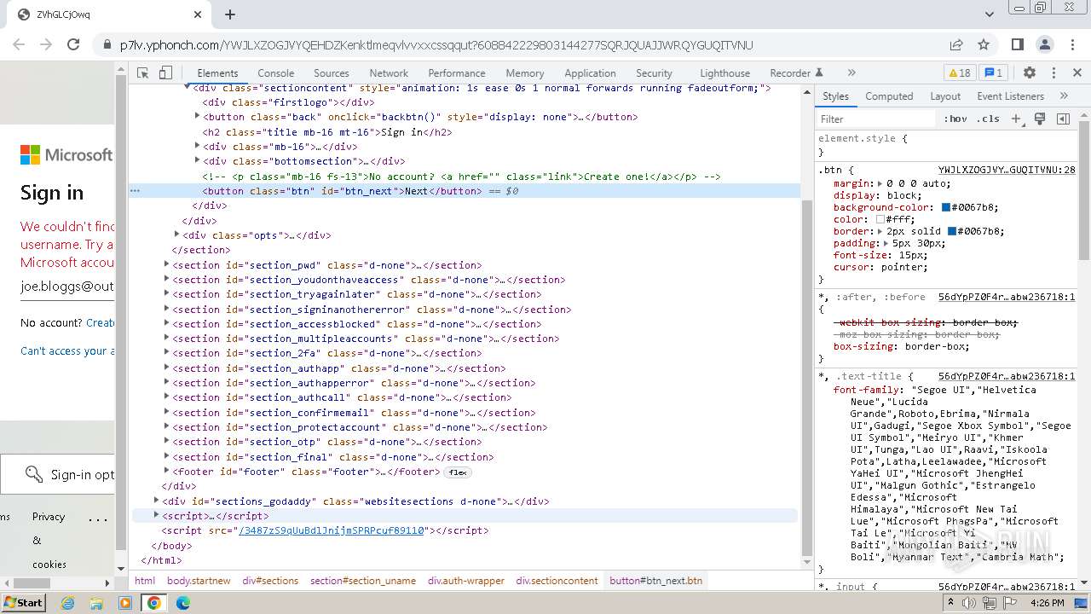Open a new browser tab
Viewport: 1091px width, 614px height.
[230, 14]
